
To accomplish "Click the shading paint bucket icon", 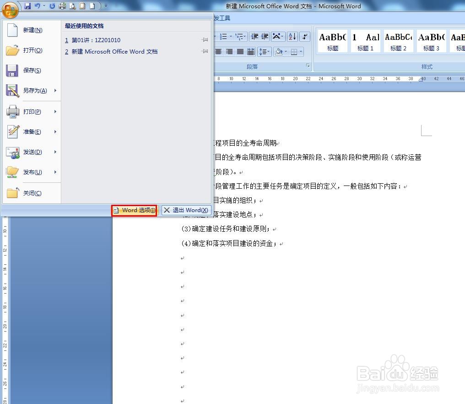I will click(279, 52).
